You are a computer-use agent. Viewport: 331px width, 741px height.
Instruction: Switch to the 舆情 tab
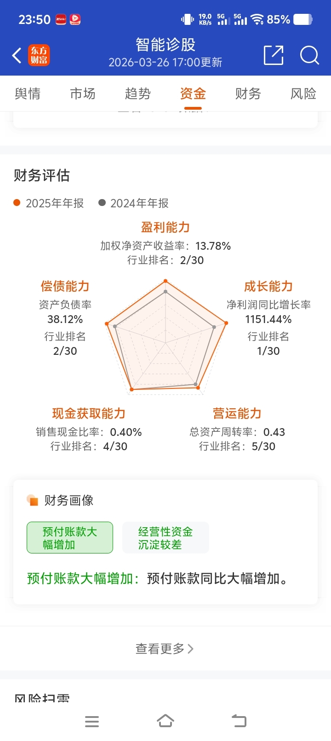point(28,94)
